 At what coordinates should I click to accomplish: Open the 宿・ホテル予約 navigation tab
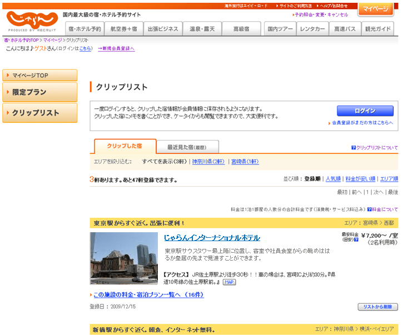[x=84, y=29]
